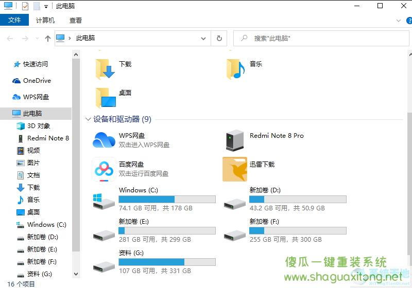The height and width of the screenshot is (288, 412).
Task: Open the Help question mark icon
Action: coord(409,21)
